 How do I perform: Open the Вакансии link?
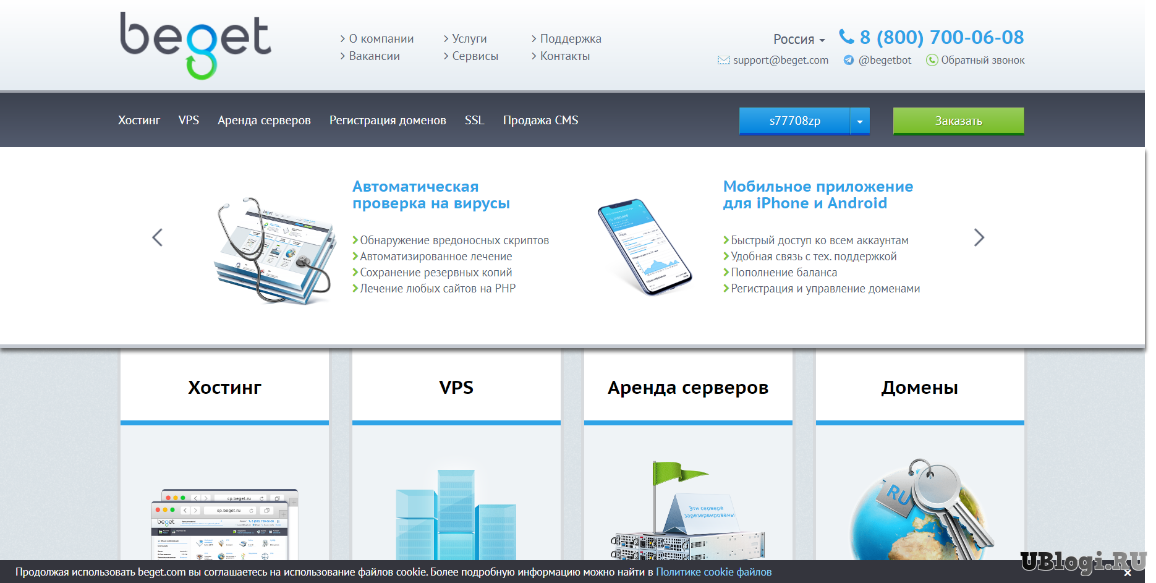coord(374,56)
